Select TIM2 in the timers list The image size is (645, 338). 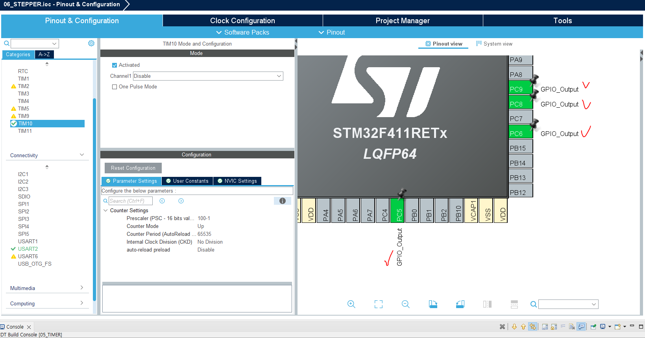click(24, 86)
